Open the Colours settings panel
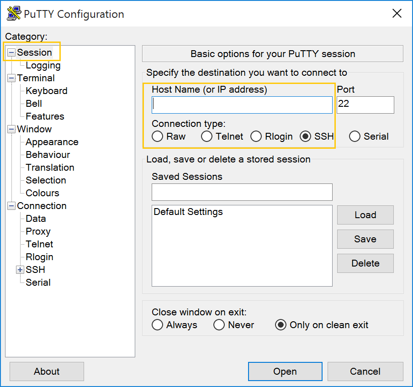The width and height of the screenshot is (413, 387). tap(42, 193)
